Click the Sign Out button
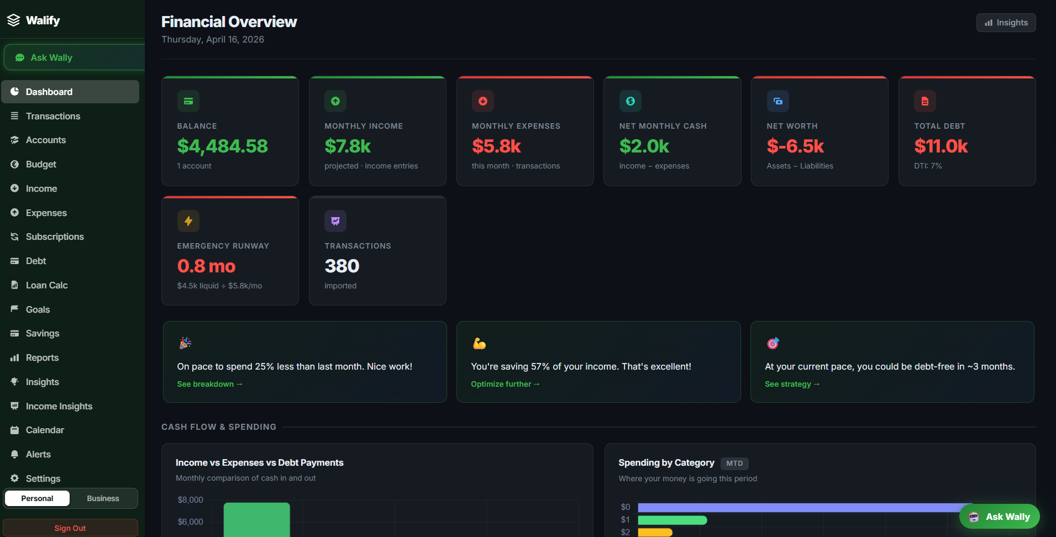Image resolution: width=1056 pixels, height=537 pixels. pyautogui.click(x=70, y=528)
